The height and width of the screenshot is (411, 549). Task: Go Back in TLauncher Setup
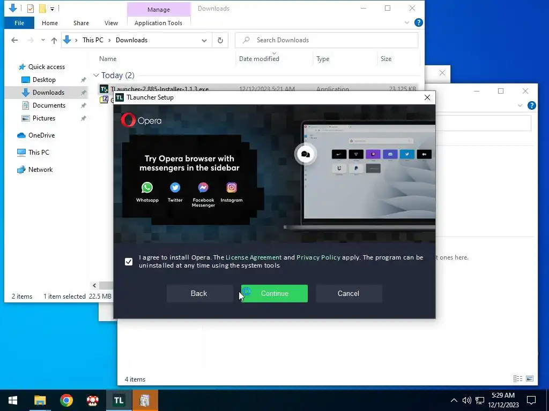click(x=199, y=294)
